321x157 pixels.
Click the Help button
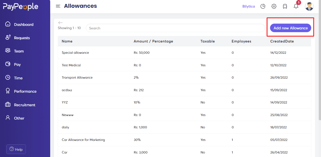click(x=16, y=149)
